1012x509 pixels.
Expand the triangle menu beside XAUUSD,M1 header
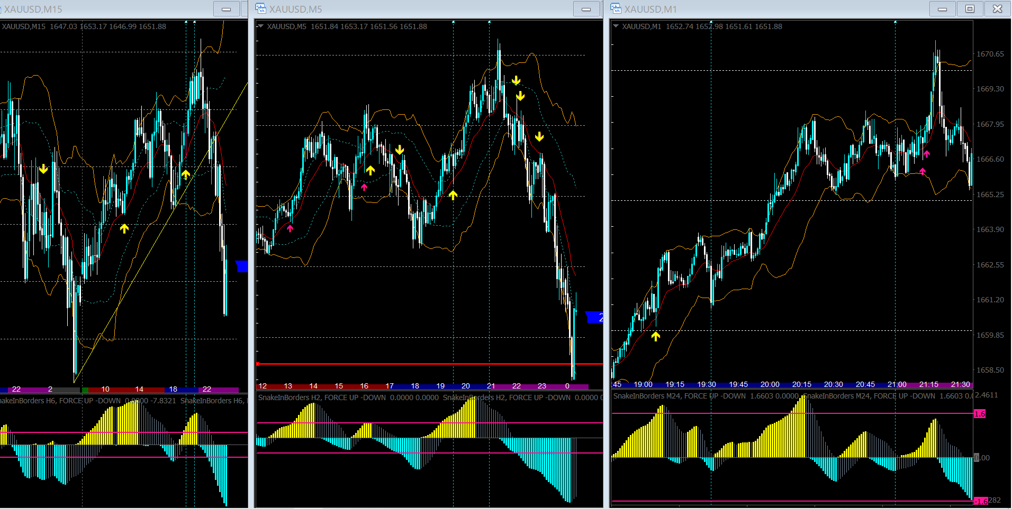(x=616, y=26)
